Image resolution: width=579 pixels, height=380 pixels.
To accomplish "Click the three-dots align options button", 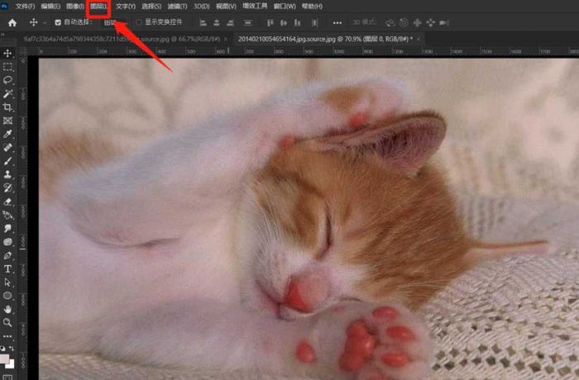I will point(337,22).
